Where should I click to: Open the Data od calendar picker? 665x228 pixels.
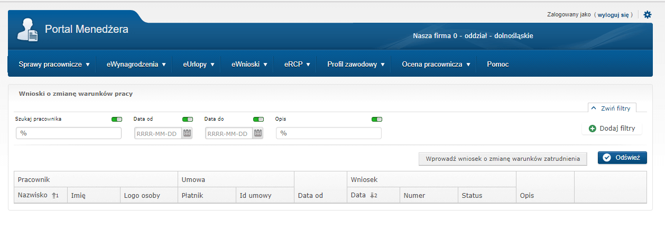(x=187, y=133)
